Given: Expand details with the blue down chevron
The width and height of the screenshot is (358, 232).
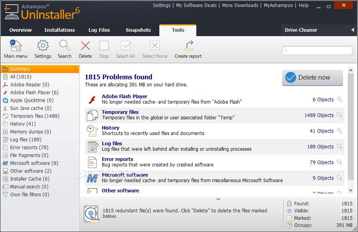Looking at the screenshot, I should pos(218,199).
